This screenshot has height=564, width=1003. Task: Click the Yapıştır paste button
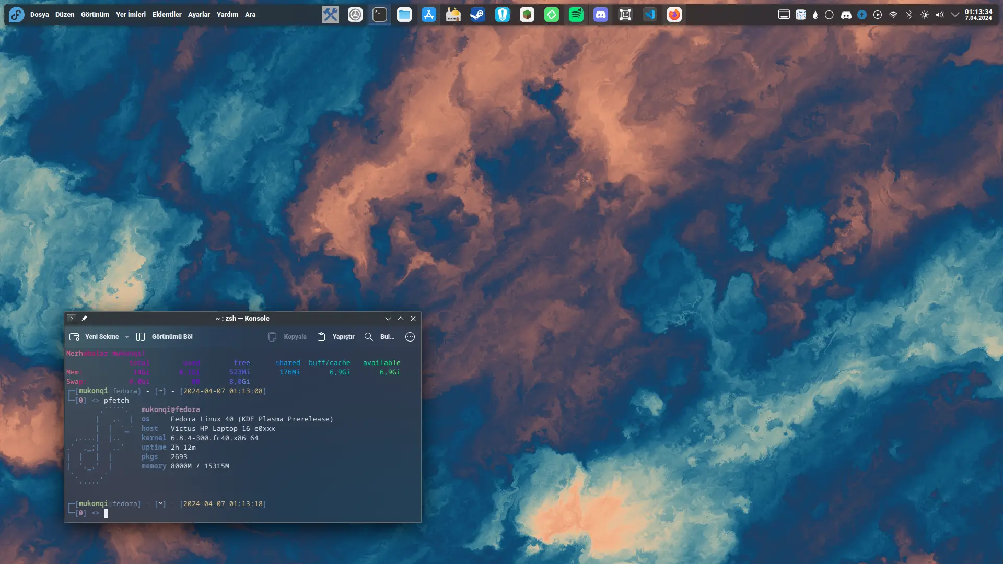click(336, 337)
